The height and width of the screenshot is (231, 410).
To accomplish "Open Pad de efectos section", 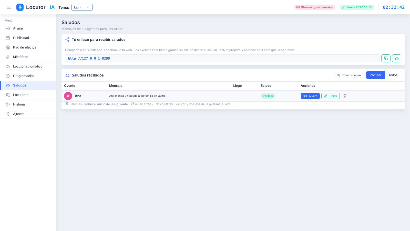I will [x=28, y=47].
